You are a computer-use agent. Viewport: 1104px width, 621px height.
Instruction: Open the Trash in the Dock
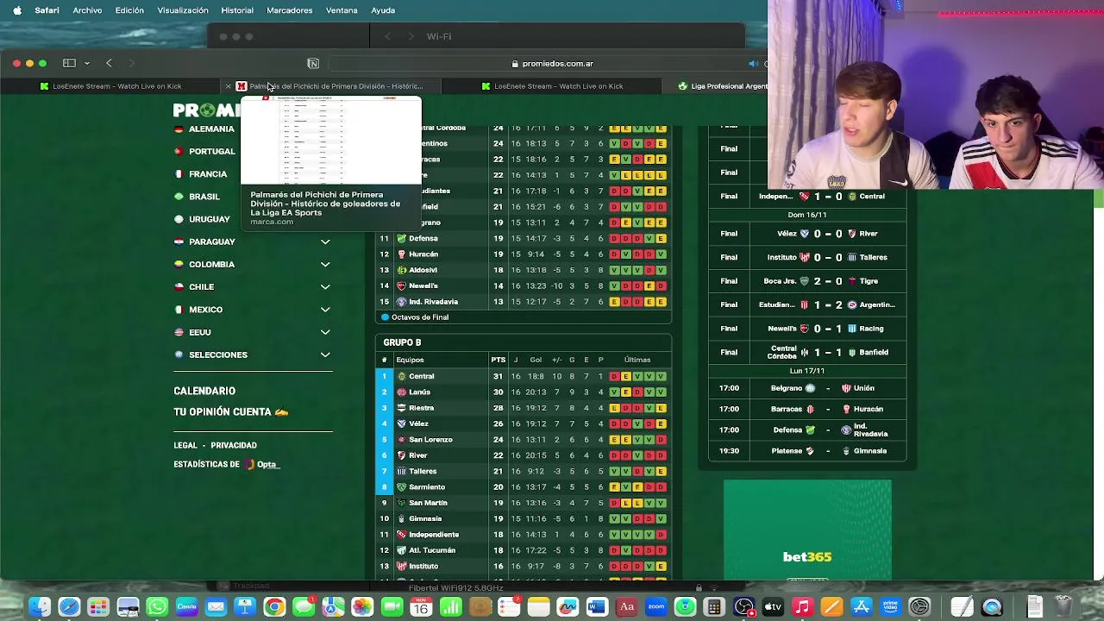point(1063,607)
